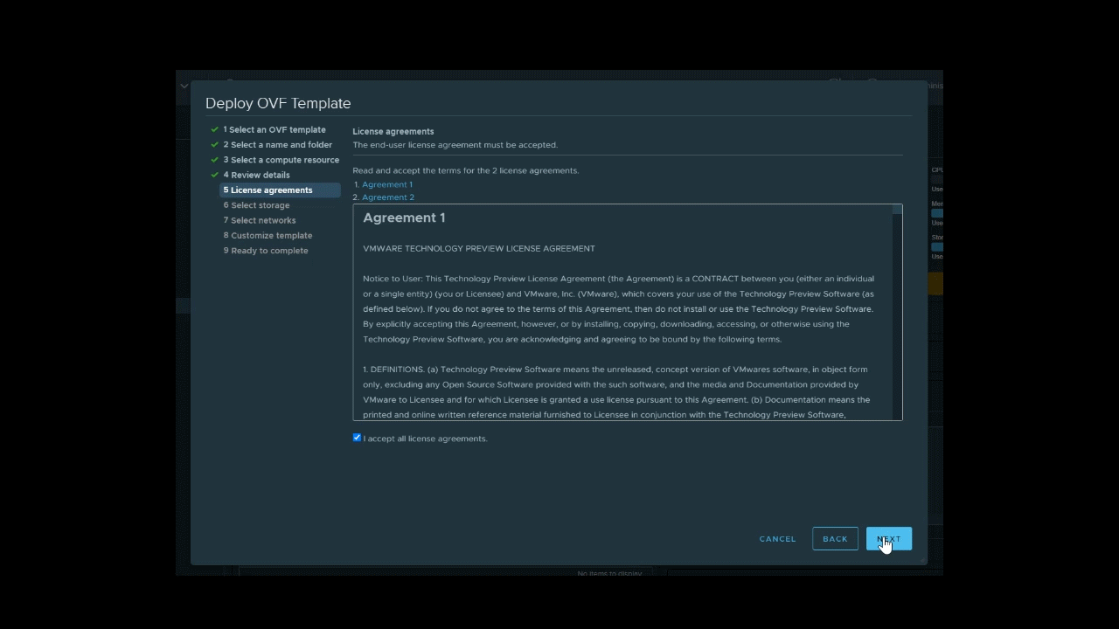Proceed with the Next button
This screenshot has width=1119, height=629.
(889, 539)
